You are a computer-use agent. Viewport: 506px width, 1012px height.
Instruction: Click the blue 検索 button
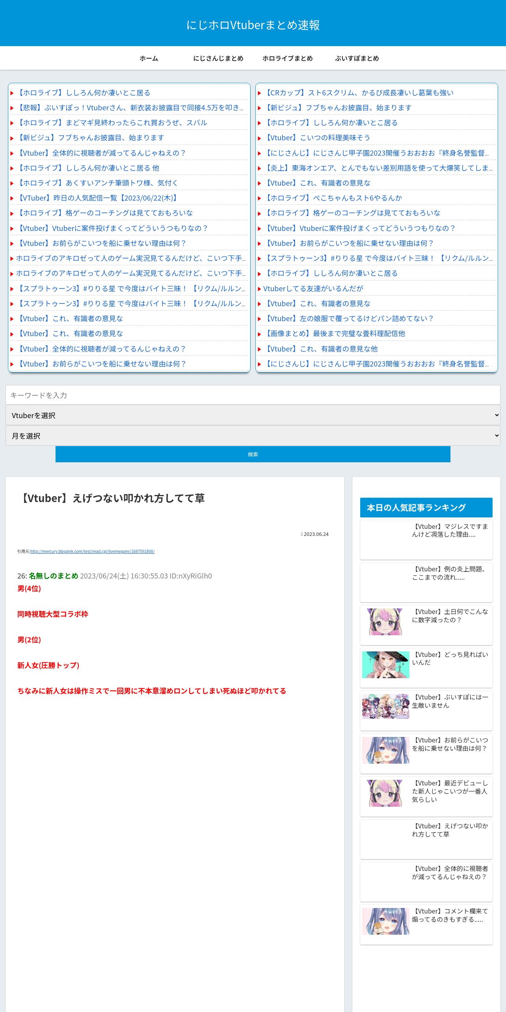point(253,454)
